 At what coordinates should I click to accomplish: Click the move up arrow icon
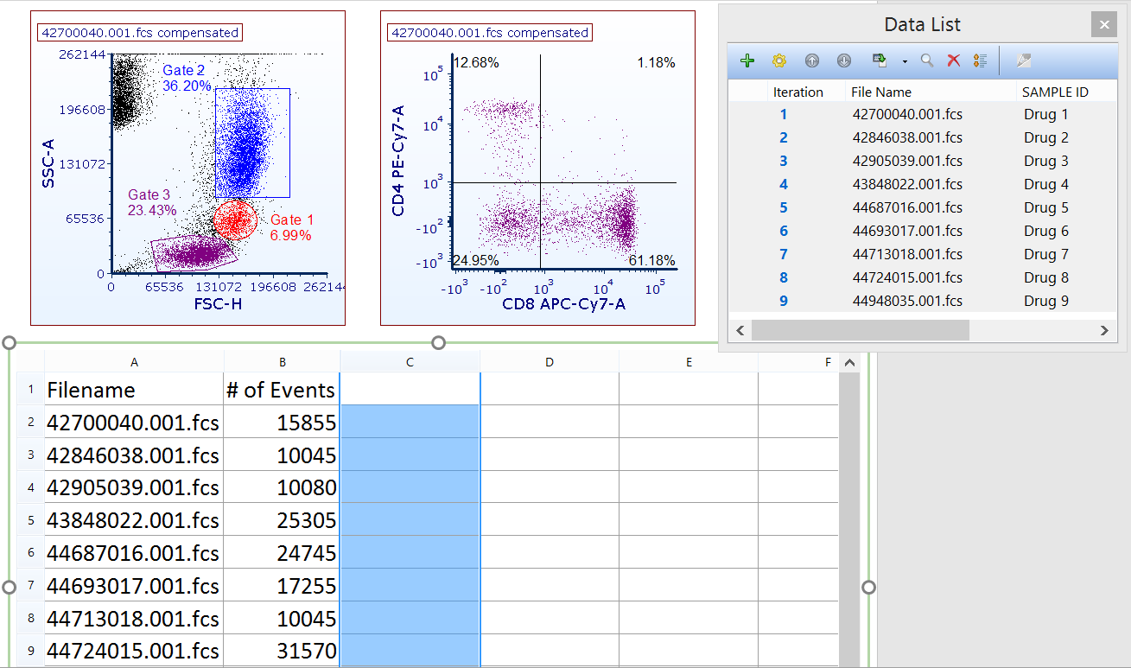pyautogui.click(x=811, y=60)
